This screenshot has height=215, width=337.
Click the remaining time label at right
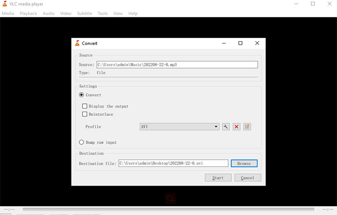click(328, 209)
